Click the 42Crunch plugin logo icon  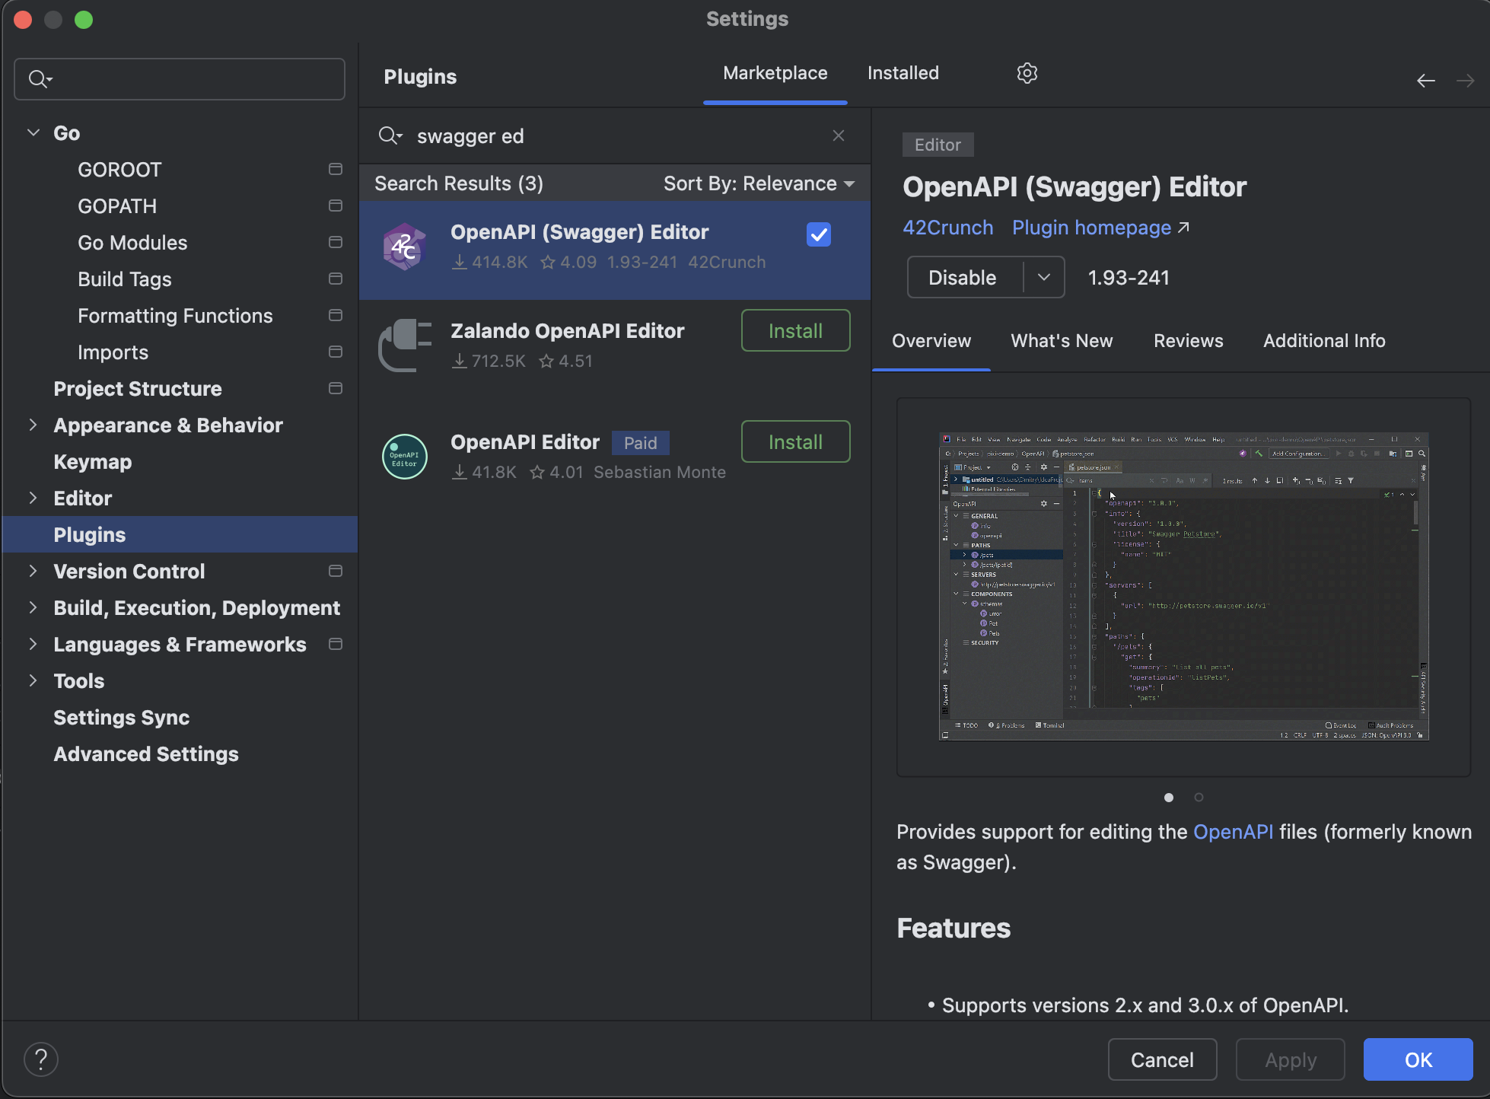[x=404, y=247]
